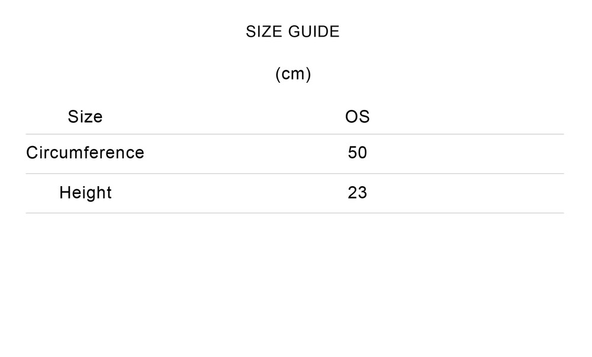Click the digit "3" in the height value

tap(362, 192)
